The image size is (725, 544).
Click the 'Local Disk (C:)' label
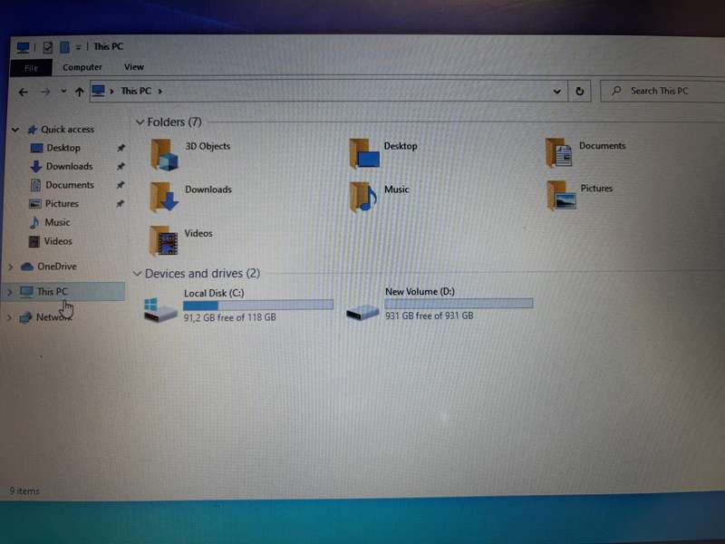pos(214,293)
